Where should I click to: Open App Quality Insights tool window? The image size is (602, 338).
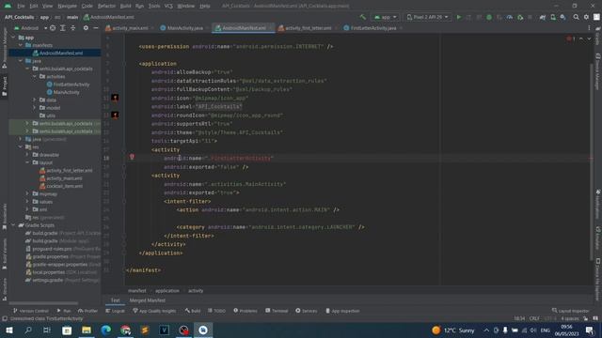coord(154,311)
